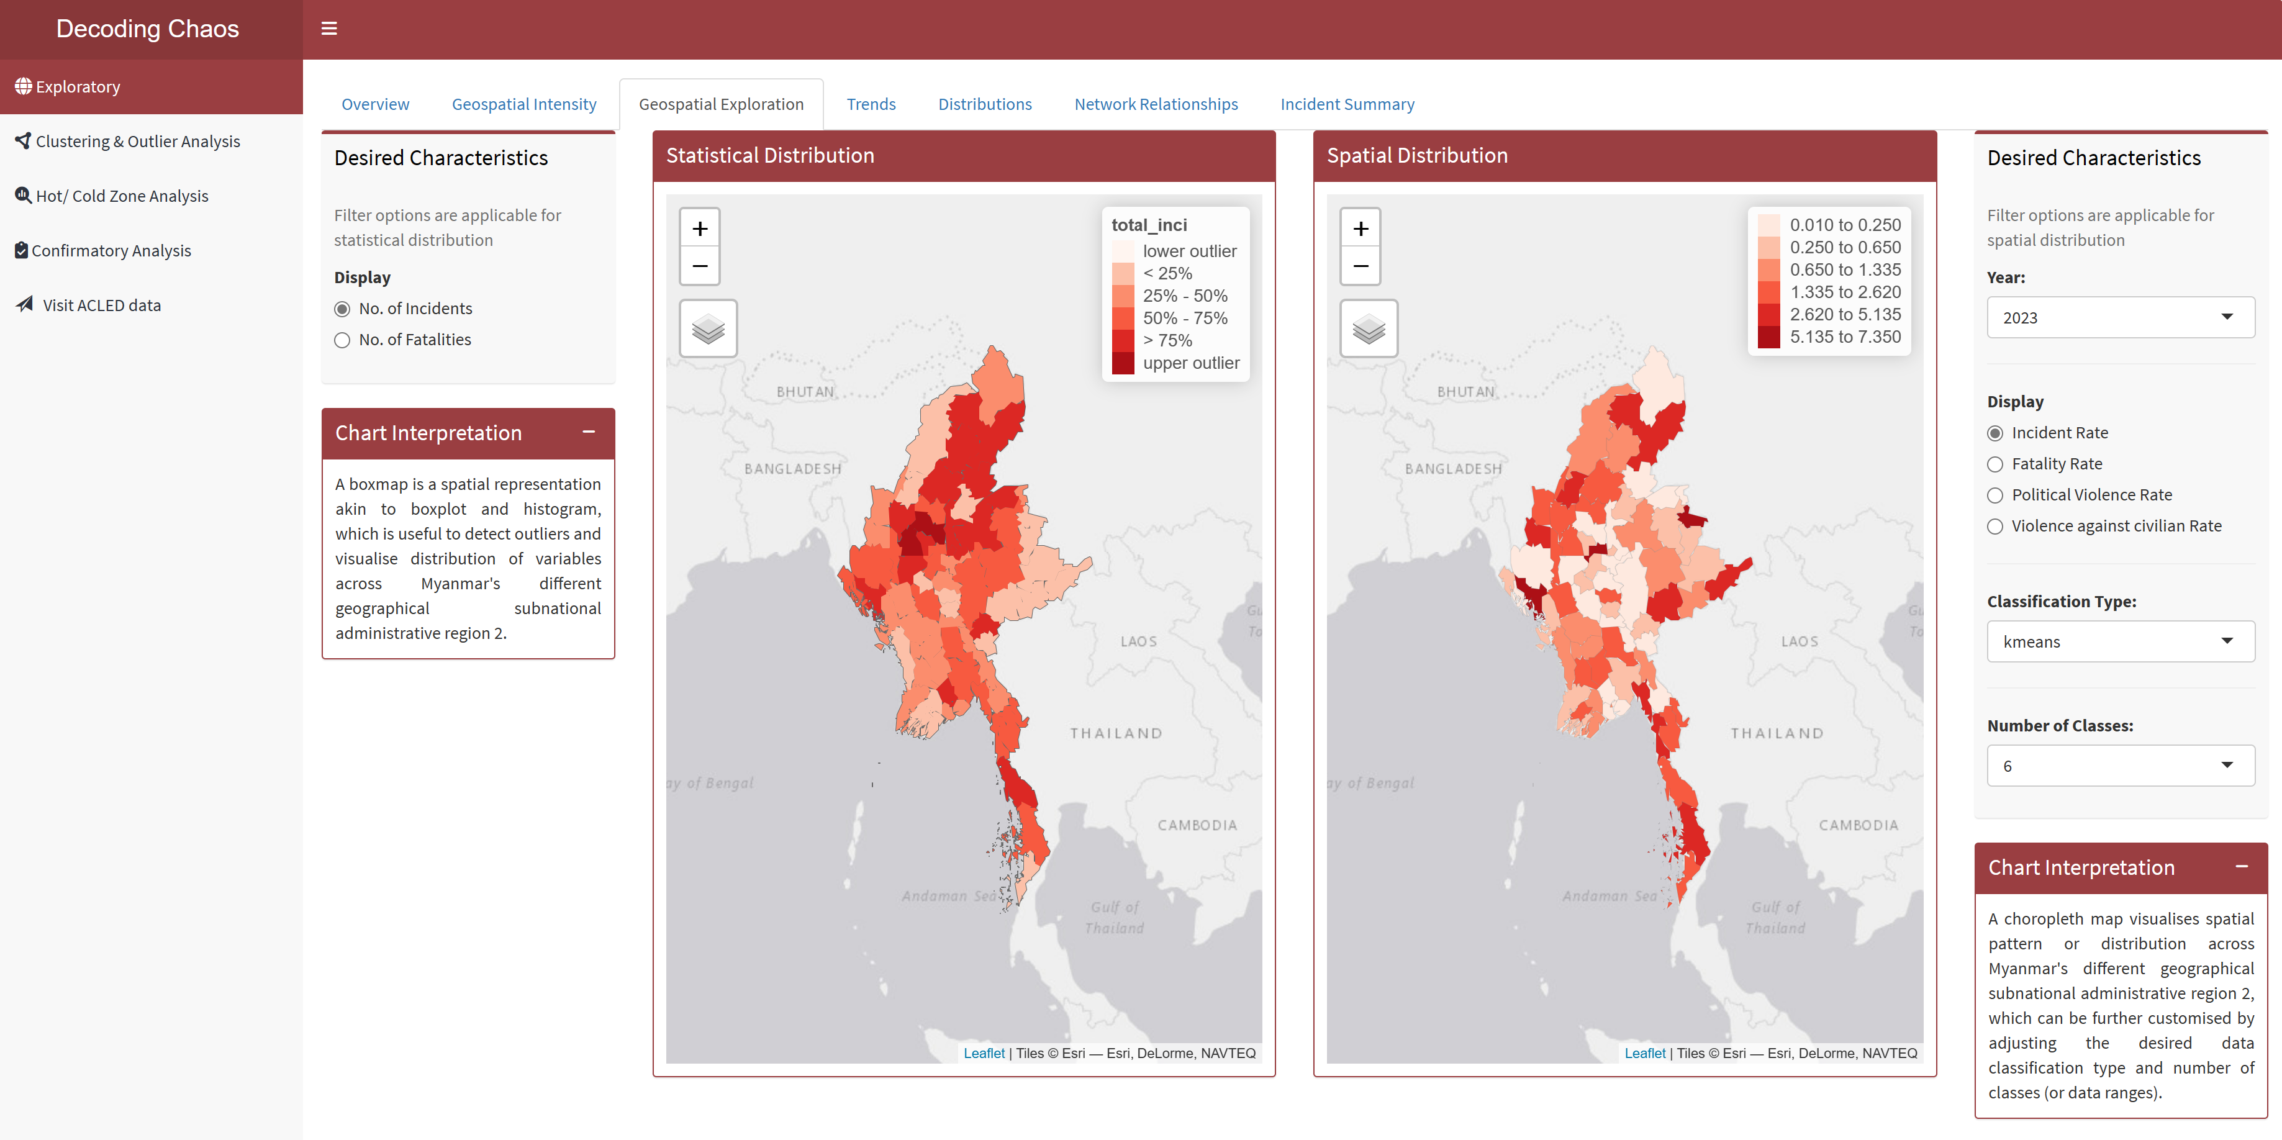Open the Network Relationships tab
2282x1140 pixels.
[x=1155, y=104]
